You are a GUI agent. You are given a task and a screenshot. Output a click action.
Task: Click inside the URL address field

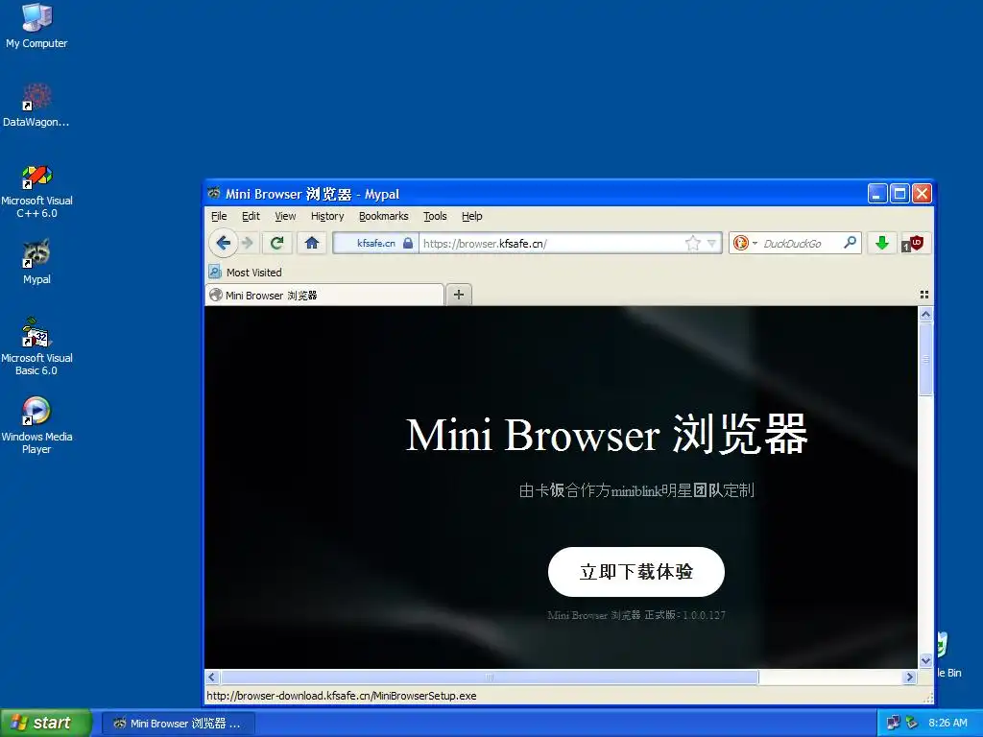[x=552, y=243]
